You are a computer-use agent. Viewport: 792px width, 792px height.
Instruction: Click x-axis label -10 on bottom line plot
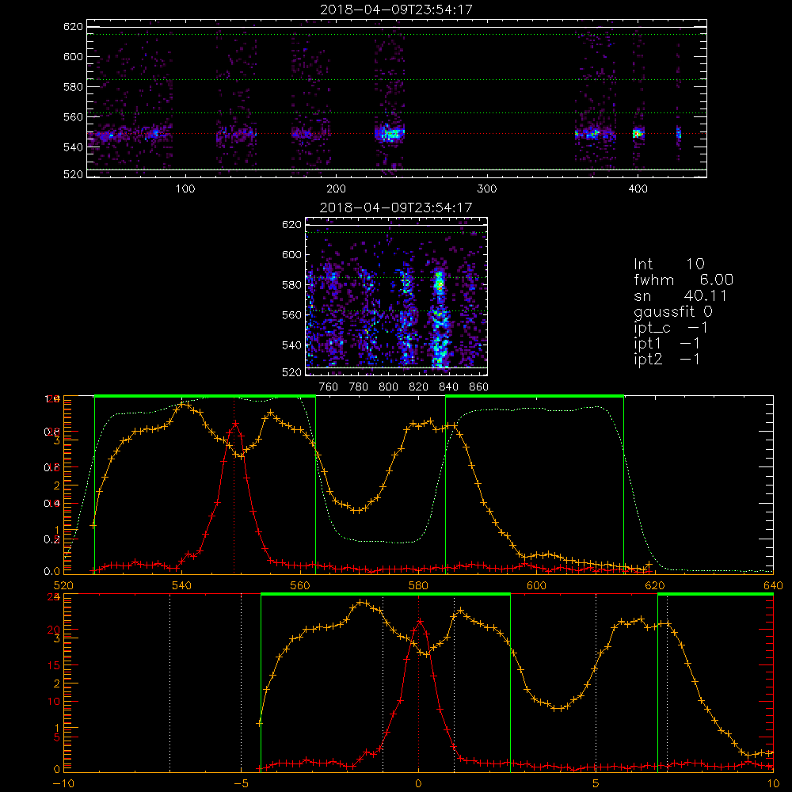pyautogui.click(x=63, y=783)
